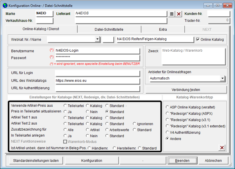Click the Zweck text box
This screenshot has width=235, height=169.
point(193,56)
